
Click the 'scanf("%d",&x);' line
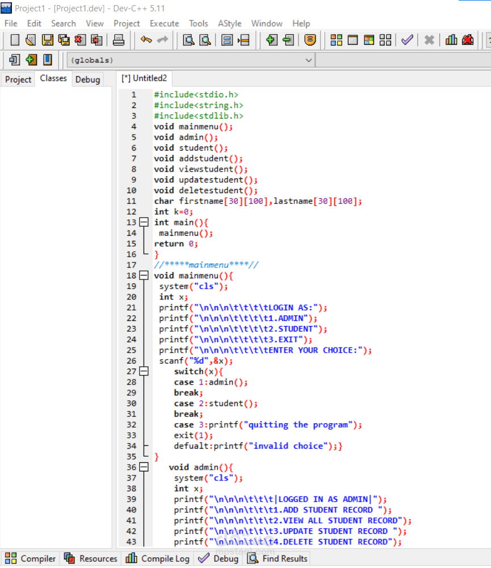(196, 361)
